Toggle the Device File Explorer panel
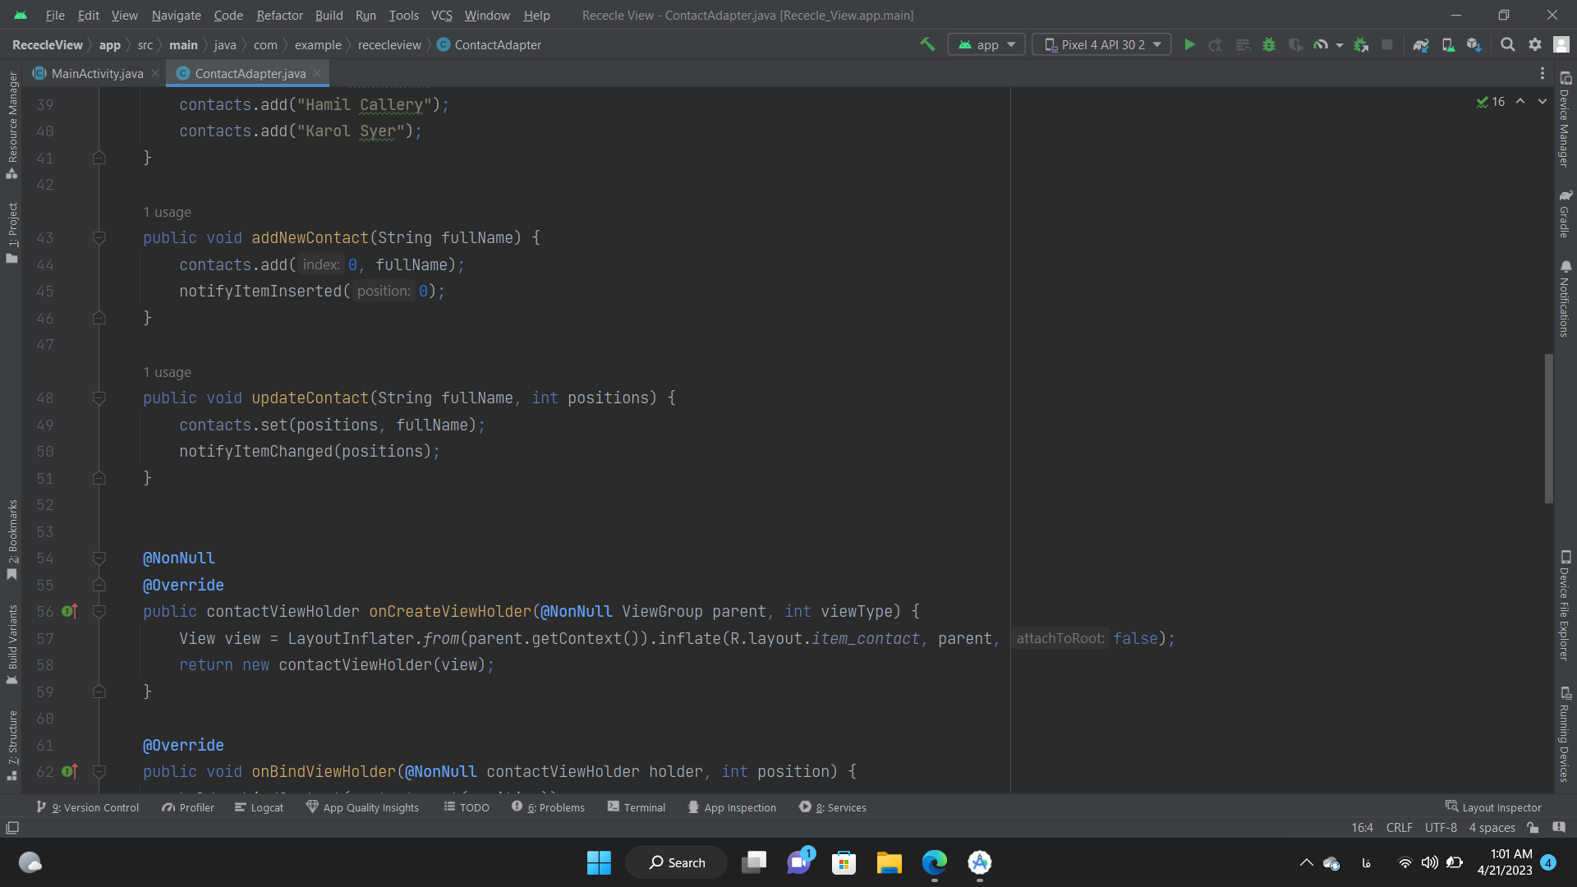1577x887 pixels. (1566, 605)
